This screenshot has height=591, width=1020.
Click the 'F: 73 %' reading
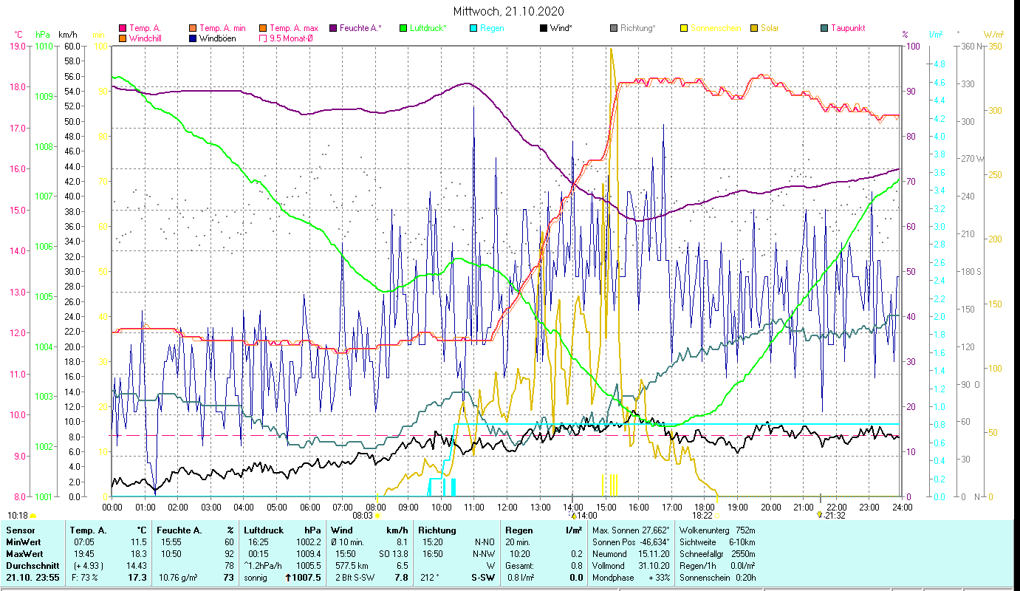tap(83, 578)
